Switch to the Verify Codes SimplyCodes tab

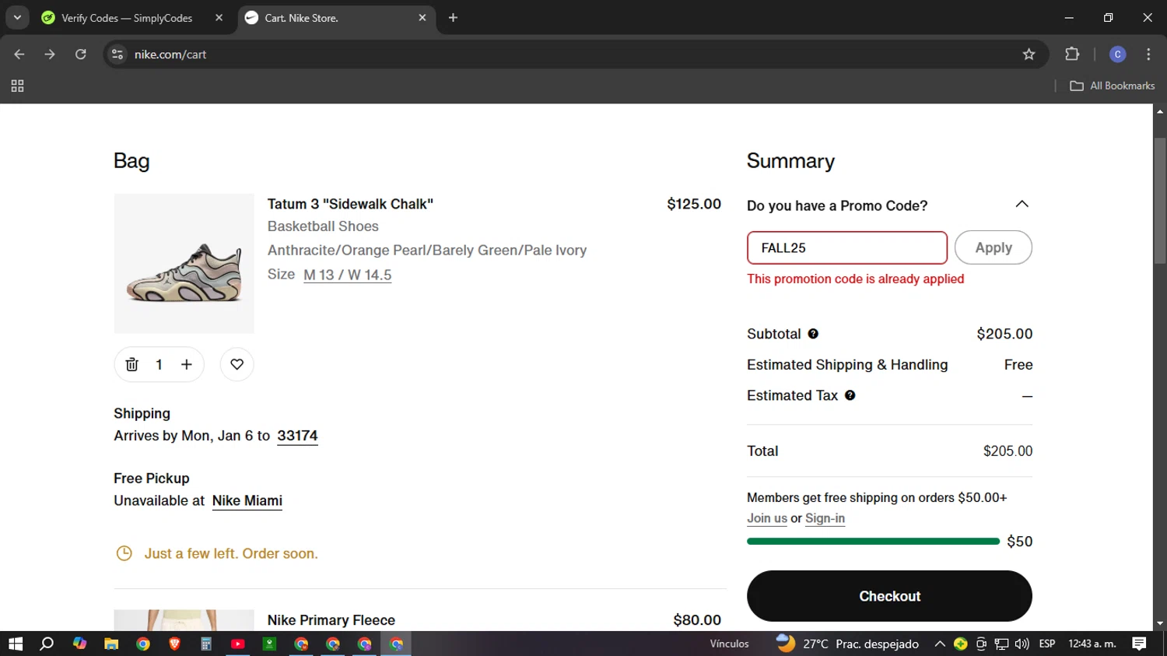click(127, 18)
